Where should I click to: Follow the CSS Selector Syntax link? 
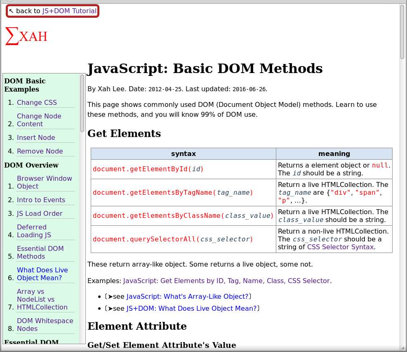[340, 247]
